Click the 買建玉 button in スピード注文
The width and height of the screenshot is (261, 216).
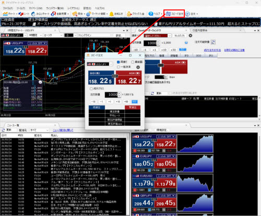coord(133,107)
